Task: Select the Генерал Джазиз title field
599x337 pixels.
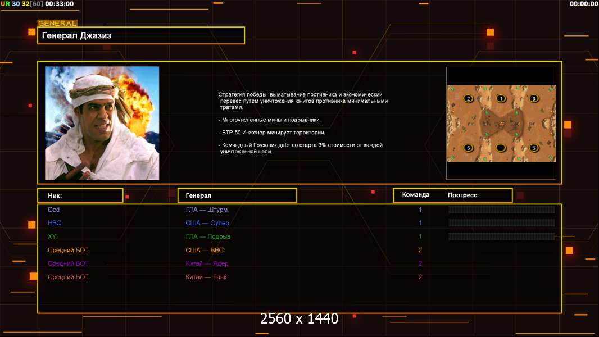Action: [x=141, y=35]
